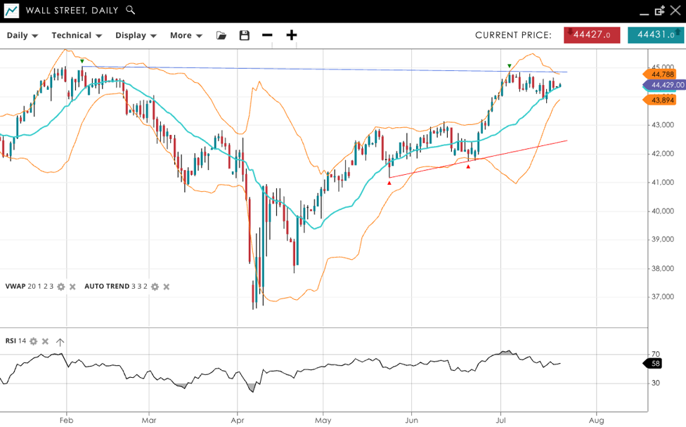This screenshot has height=427, width=686.
Task: Zoom in with the plus button
Action: (291, 35)
